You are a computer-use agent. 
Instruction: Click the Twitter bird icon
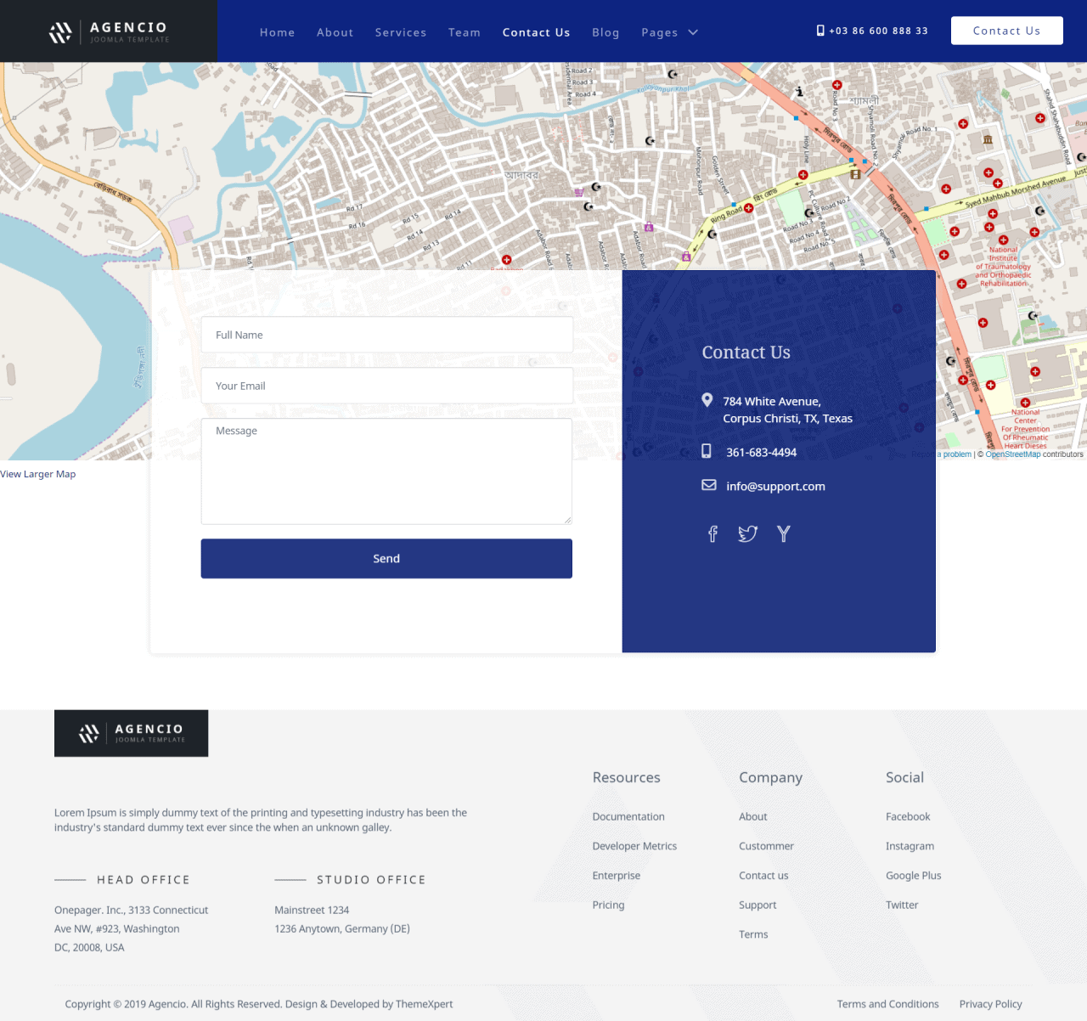tap(747, 533)
